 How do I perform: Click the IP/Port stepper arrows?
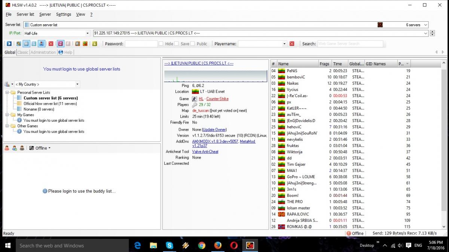tap(433, 33)
